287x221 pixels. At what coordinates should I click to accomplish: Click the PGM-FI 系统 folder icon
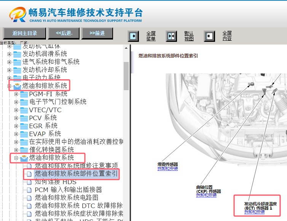click(x=24, y=94)
